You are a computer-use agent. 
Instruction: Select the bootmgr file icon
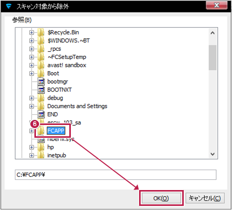point(41,81)
